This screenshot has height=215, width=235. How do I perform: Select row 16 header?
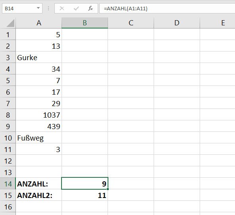click(x=8, y=207)
